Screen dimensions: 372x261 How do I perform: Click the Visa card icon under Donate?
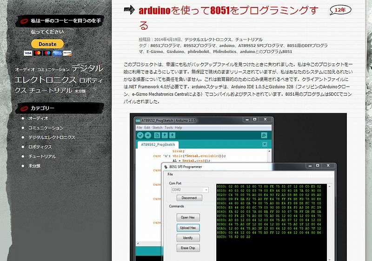[x=28, y=53]
